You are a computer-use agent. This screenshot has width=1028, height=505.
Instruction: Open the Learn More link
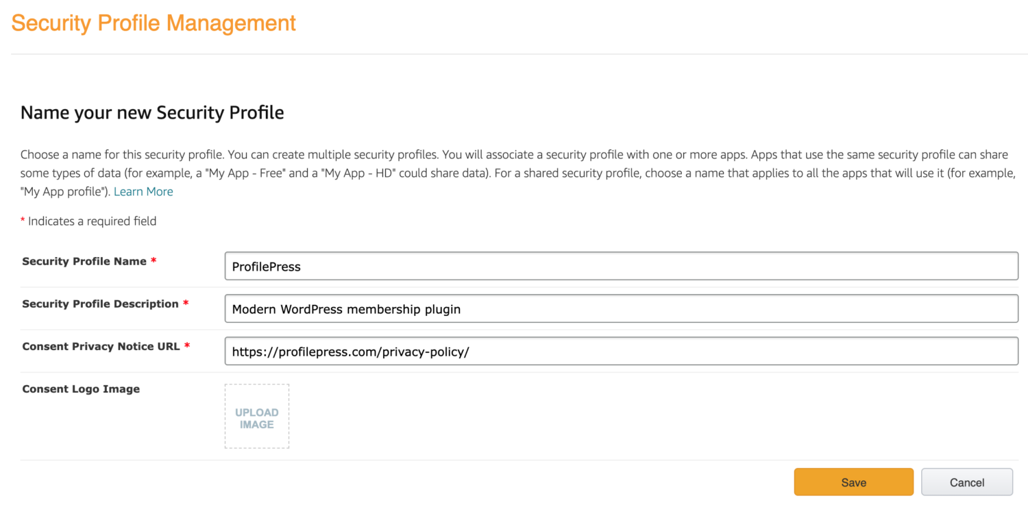[143, 192]
